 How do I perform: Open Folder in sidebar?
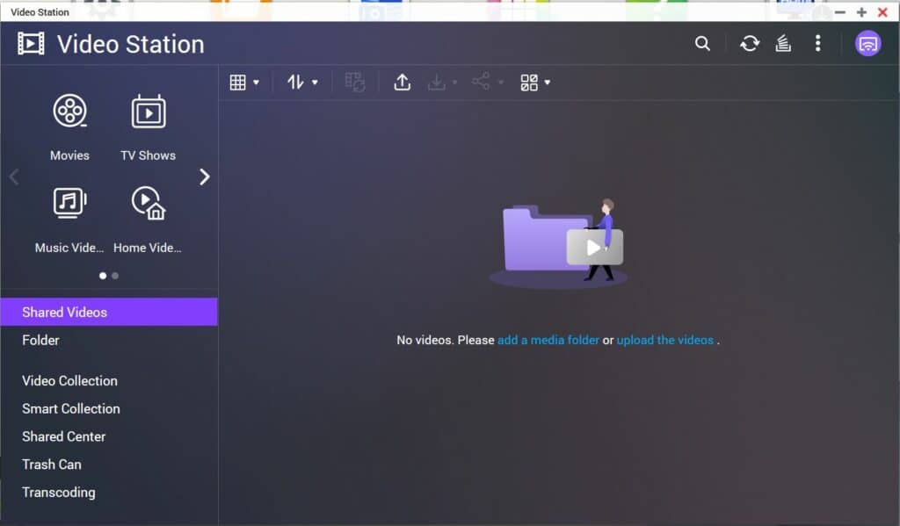coord(109,340)
